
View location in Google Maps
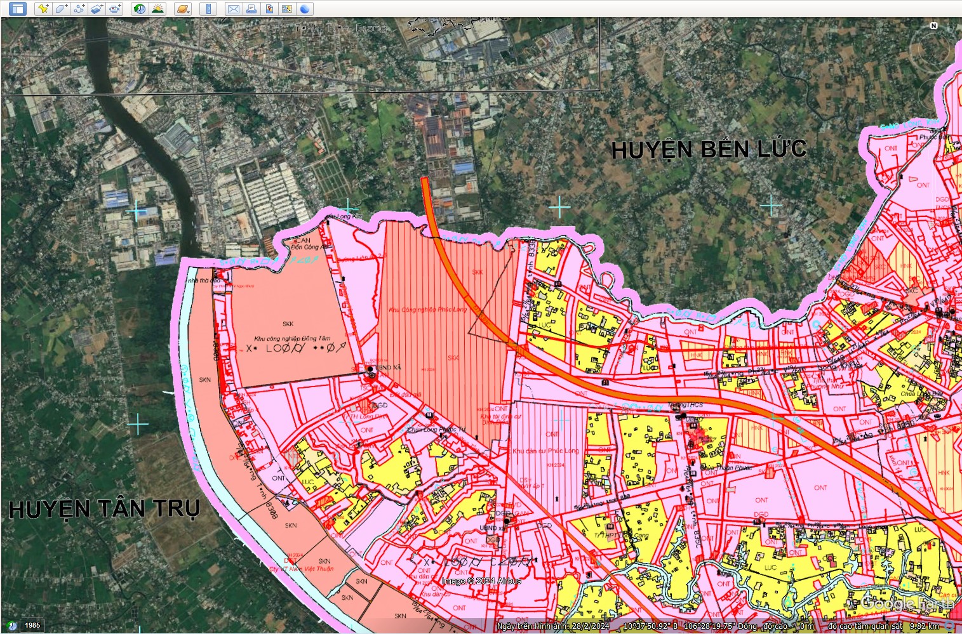287,9
